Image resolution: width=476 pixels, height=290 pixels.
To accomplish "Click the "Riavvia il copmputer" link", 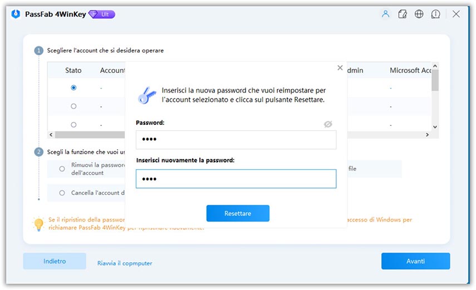I will 125,263.
